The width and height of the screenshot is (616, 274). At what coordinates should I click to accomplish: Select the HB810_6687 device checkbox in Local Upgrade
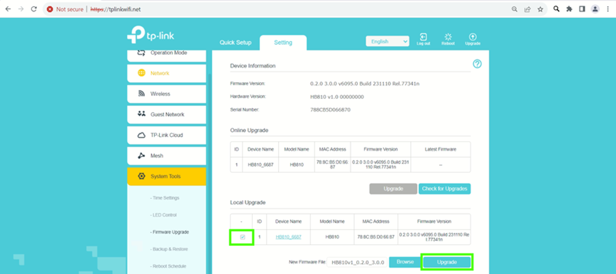pos(243,237)
